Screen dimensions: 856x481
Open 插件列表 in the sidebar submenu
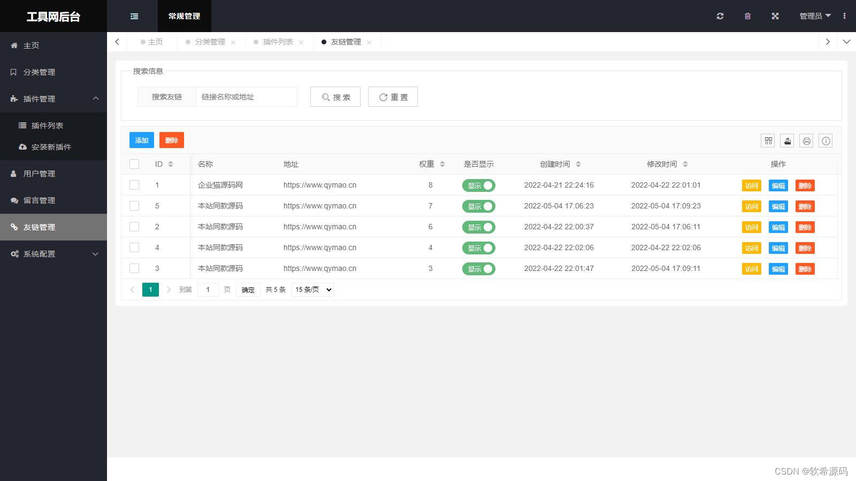click(x=53, y=126)
